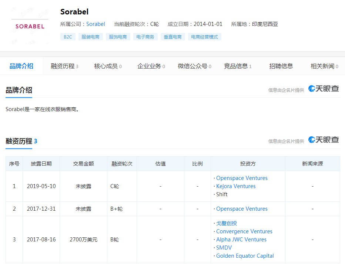Select the 服装电商 tag
The height and width of the screenshot is (264, 345).
[90, 37]
